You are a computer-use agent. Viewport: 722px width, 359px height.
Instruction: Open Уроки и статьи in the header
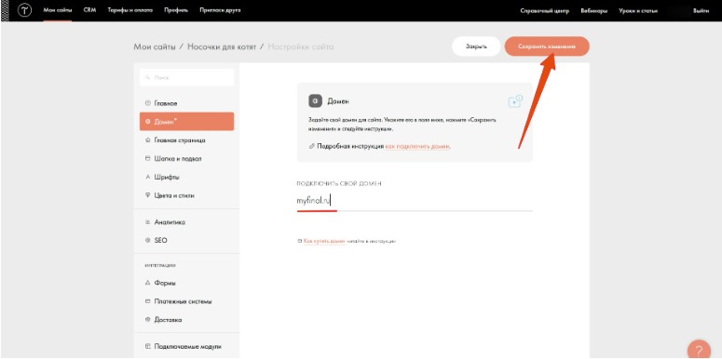pyautogui.click(x=638, y=10)
